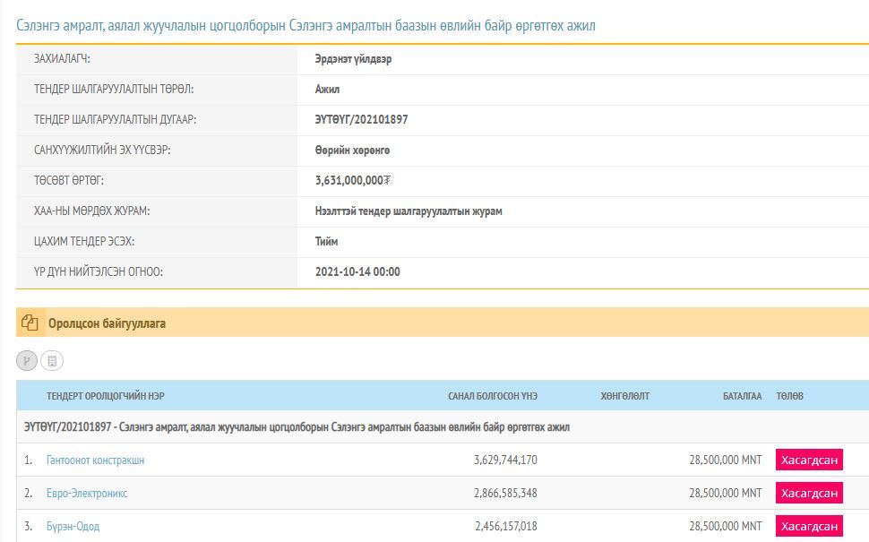The width and height of the screenshot is (869, 542).
Task: Click the ЭҮТӨҮГ/202101897 group row in table
Action: (297, 427)
